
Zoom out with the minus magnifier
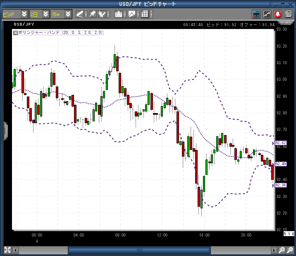282,250
